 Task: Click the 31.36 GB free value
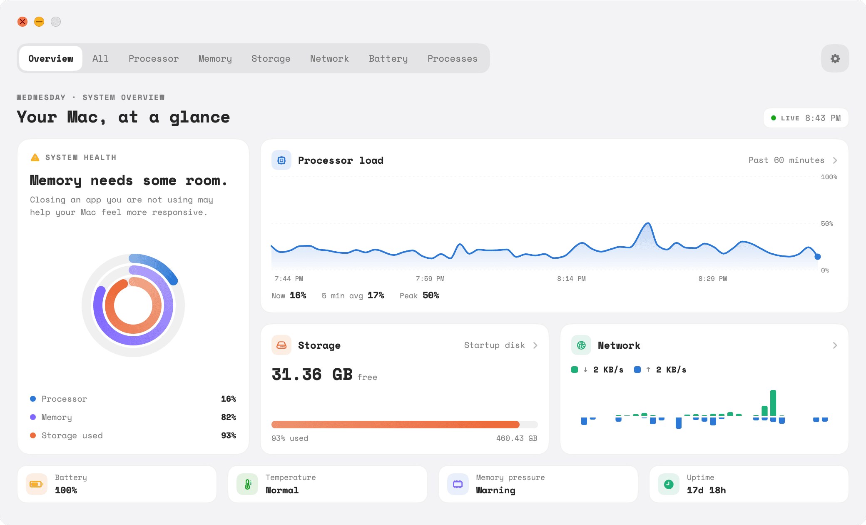pos(324,375)
